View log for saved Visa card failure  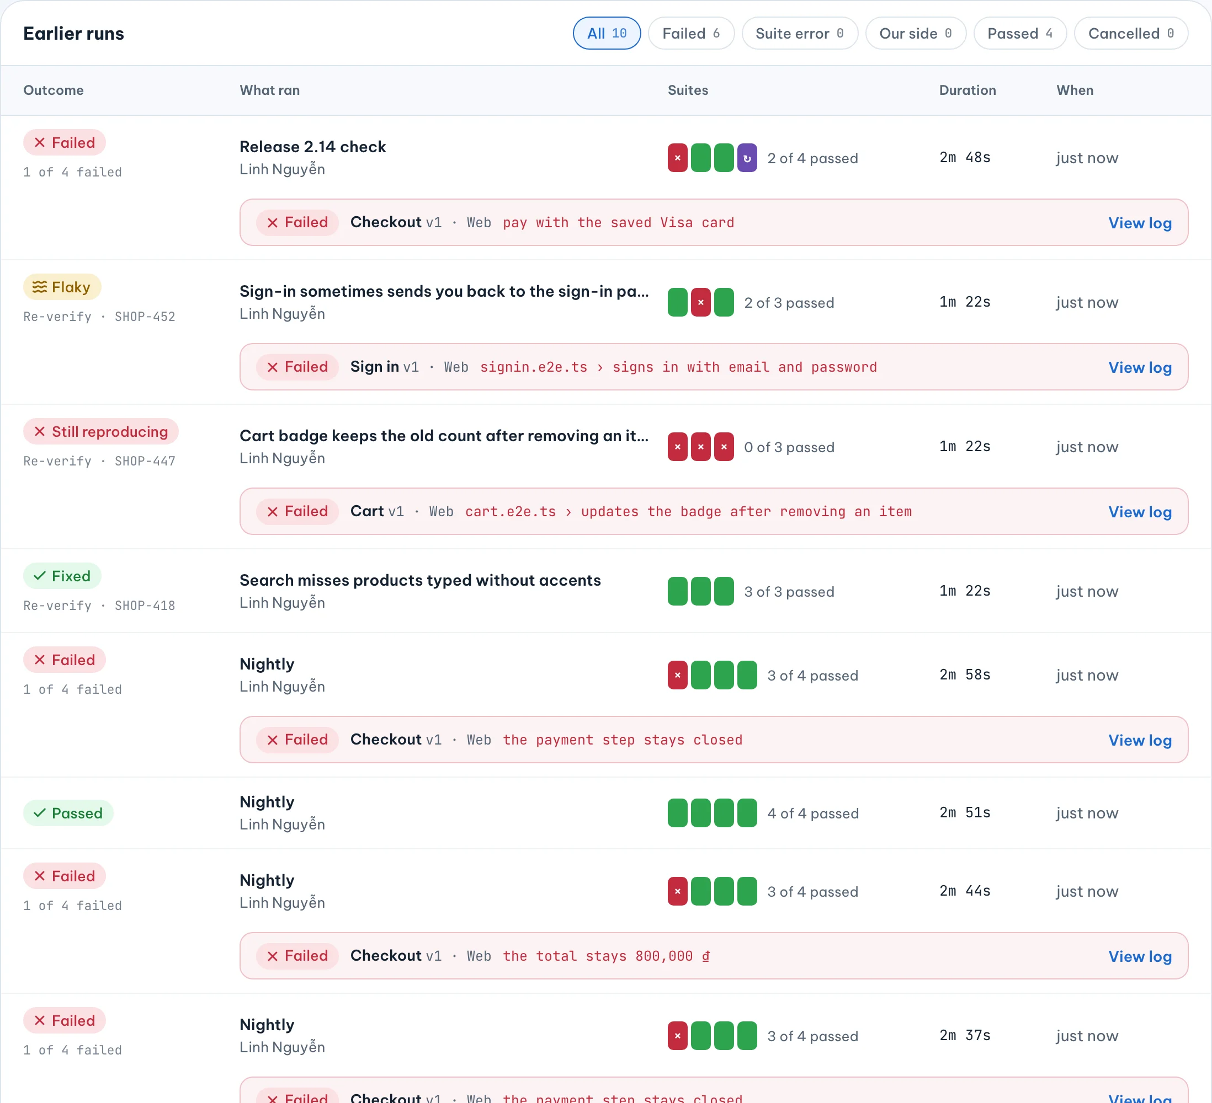[1139, 223]
